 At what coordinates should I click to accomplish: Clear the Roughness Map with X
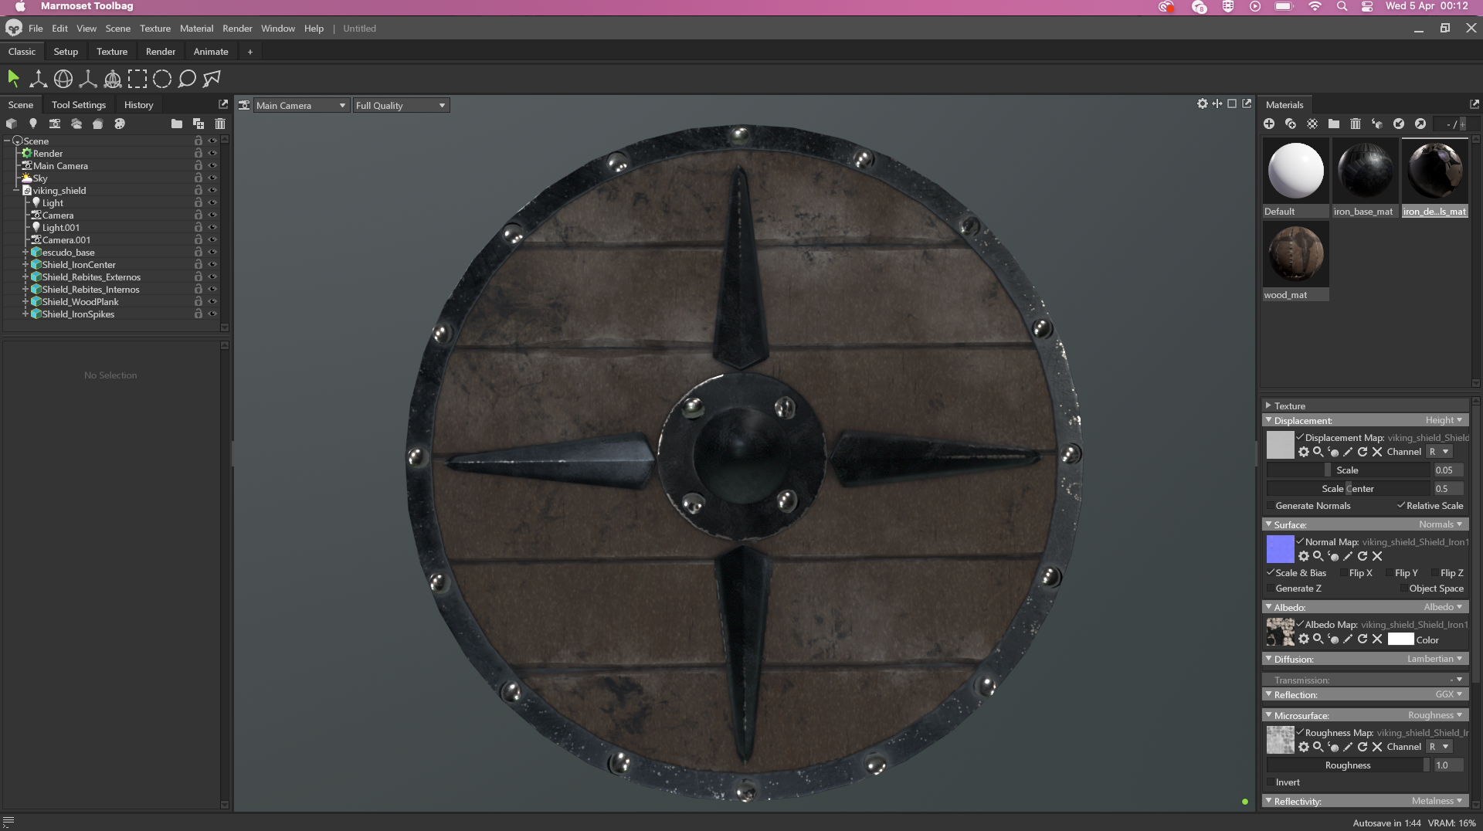(x=1377, y=747)
